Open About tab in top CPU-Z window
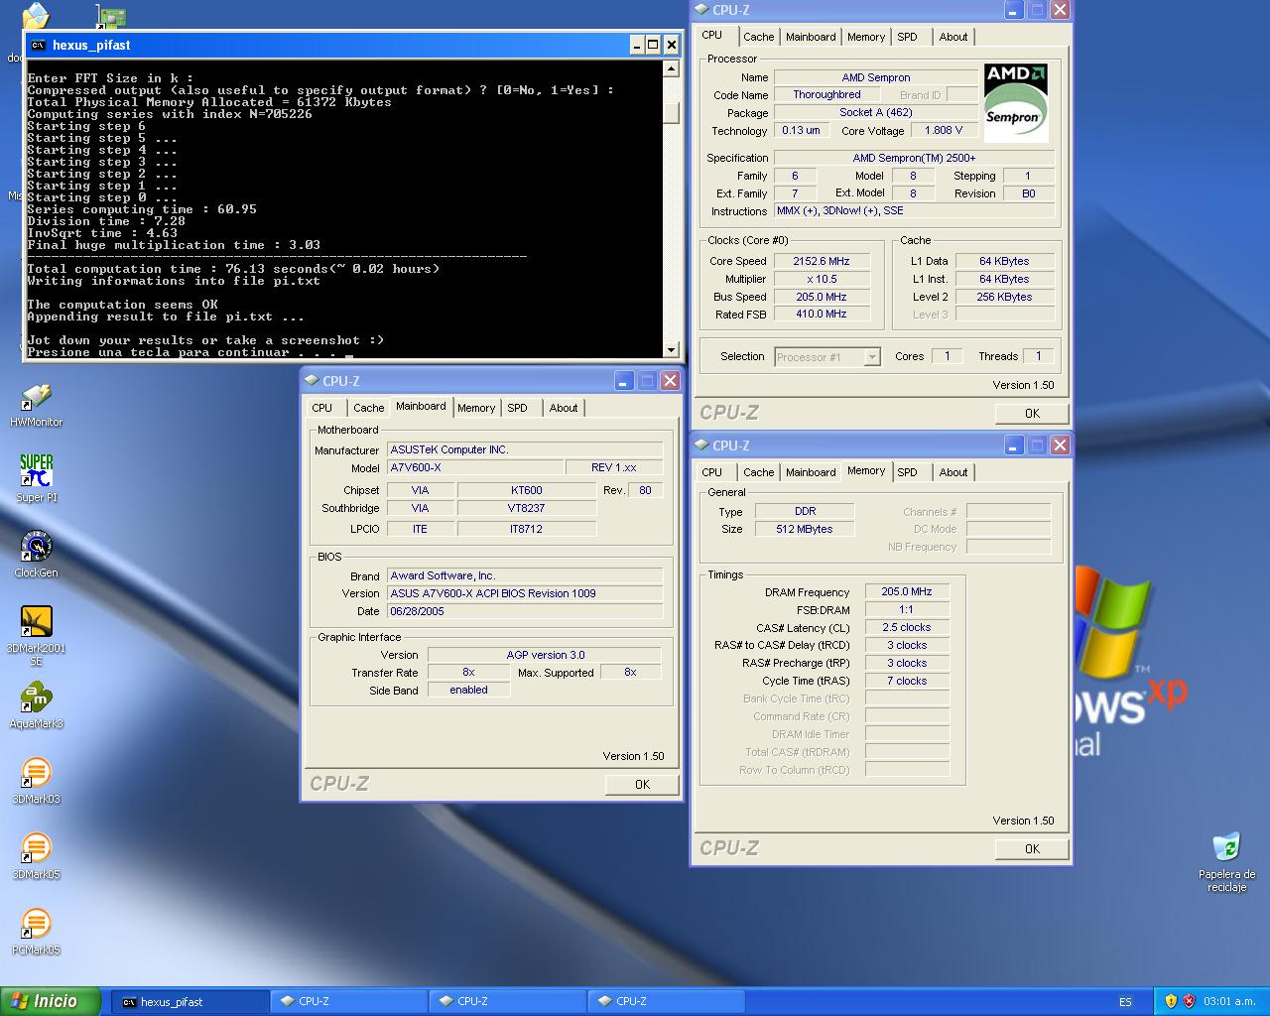The image size is (1270, 1016). click(x=953, y=37)
